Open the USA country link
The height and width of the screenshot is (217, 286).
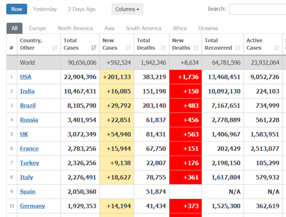click(x=25, y=77)
